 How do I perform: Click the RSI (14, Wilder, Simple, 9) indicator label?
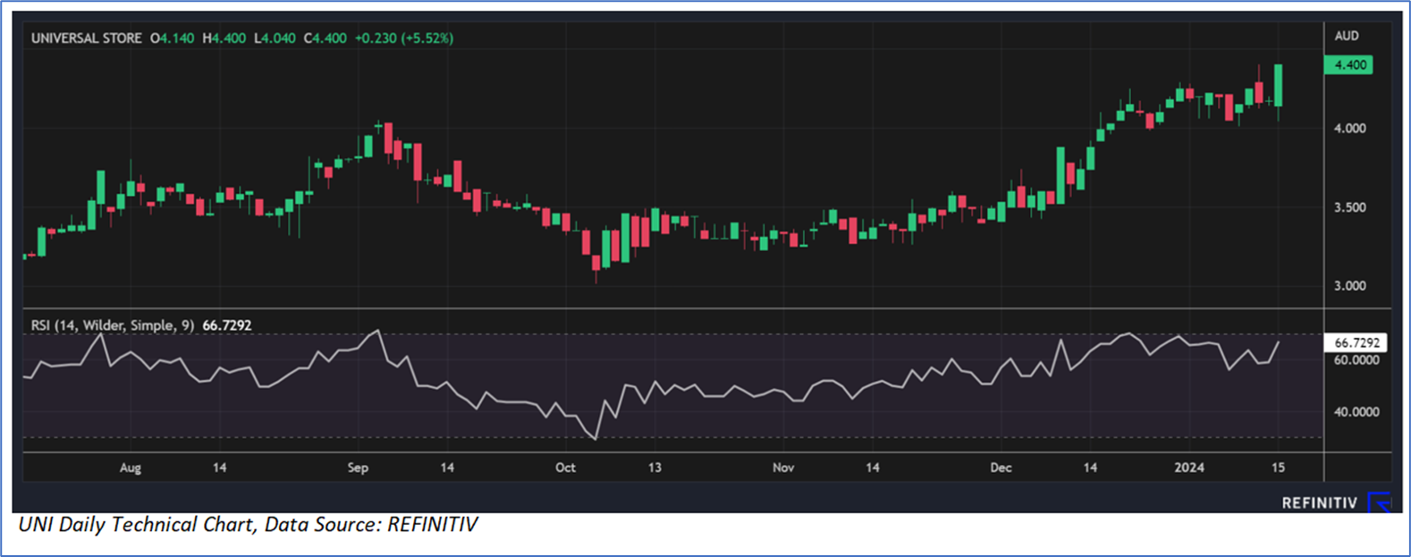[x=113, y=325]
